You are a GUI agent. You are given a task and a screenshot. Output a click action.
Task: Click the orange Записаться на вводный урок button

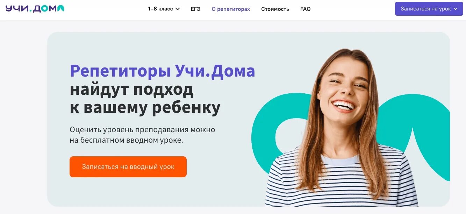pyautogui.click(x=128, y=167)
